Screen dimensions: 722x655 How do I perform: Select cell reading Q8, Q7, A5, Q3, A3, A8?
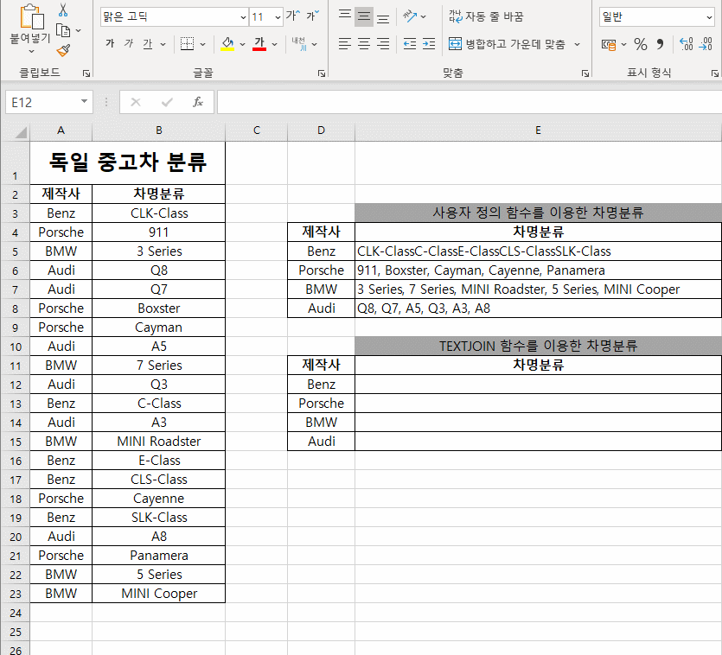click(x=538, y=308)
